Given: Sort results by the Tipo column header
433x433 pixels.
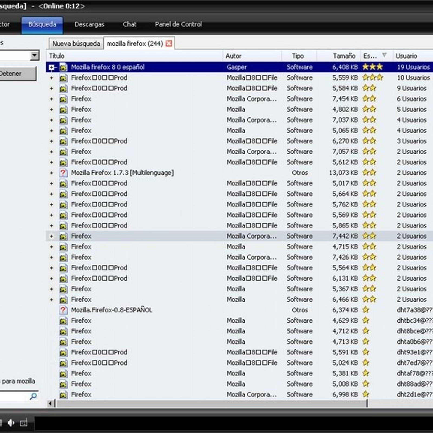Looking at the screenshot, I should (299, 56).
